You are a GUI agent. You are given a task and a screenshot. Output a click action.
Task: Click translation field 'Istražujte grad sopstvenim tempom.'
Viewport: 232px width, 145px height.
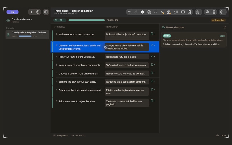click(x=127, y=82)
